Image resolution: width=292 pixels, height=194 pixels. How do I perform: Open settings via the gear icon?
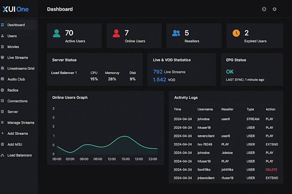(274, 9)
